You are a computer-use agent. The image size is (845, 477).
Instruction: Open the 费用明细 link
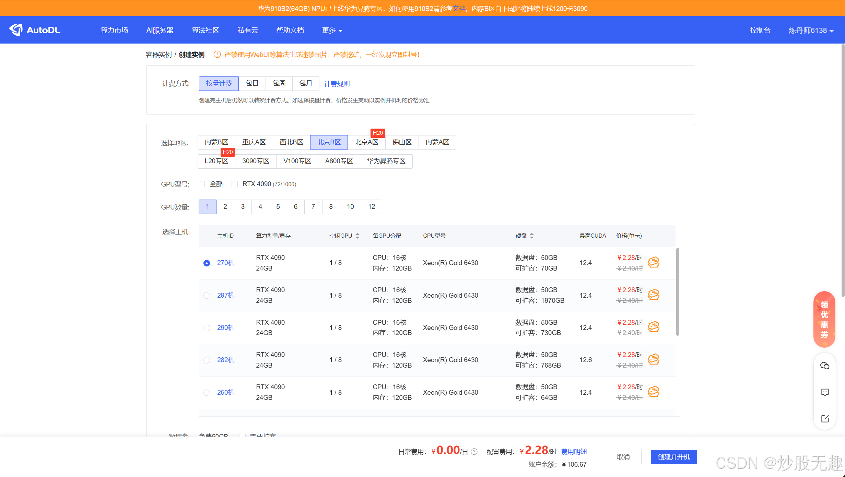[574, 452]
